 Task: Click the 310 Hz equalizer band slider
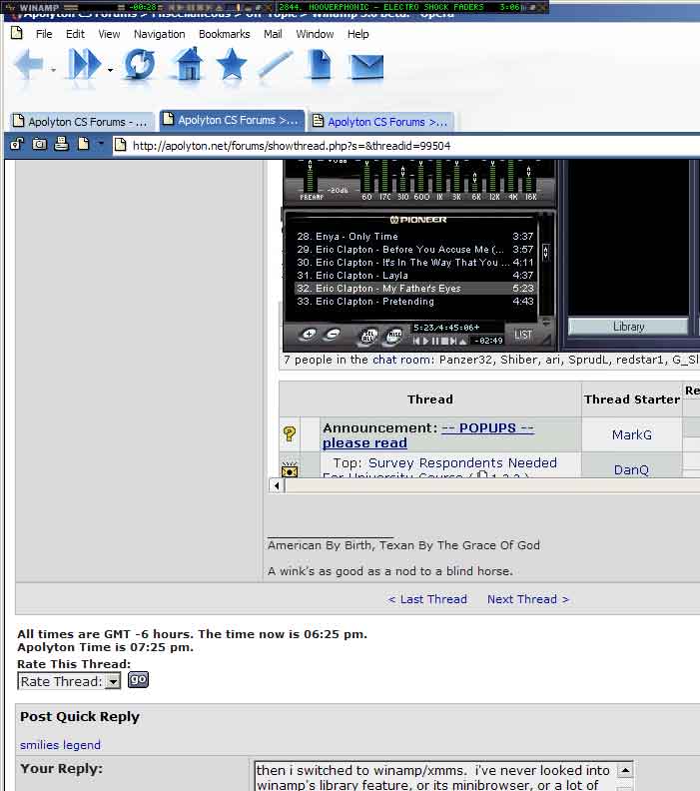[x=403, y=177]
